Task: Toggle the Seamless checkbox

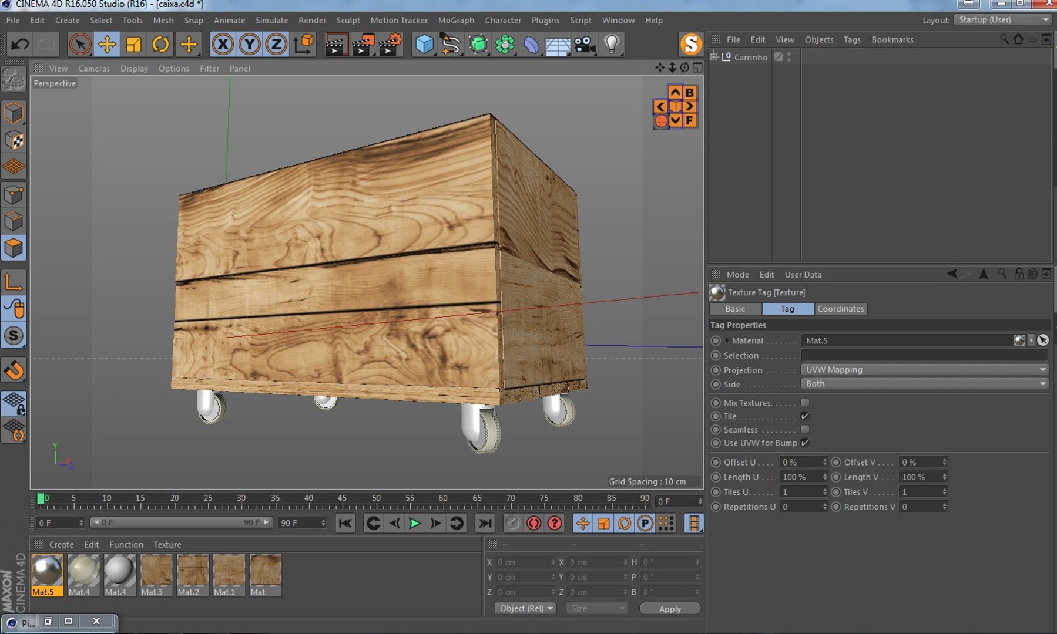Action: pyautogui.click(x=805, y=430)
